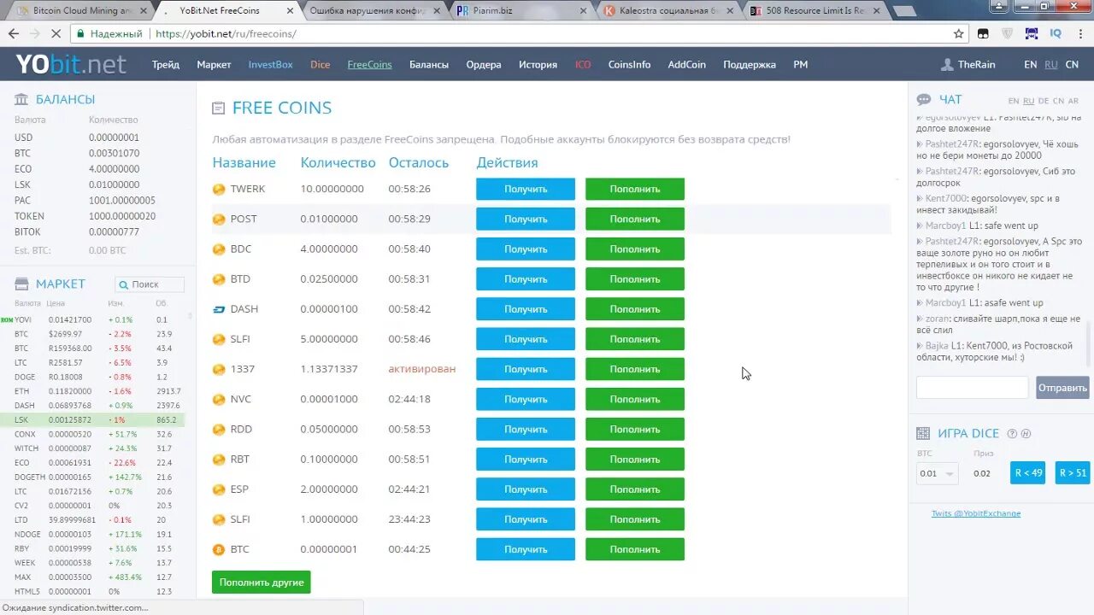Click the Dice game grid icon
Screen dimensions: 1094x615
[923, 433]
